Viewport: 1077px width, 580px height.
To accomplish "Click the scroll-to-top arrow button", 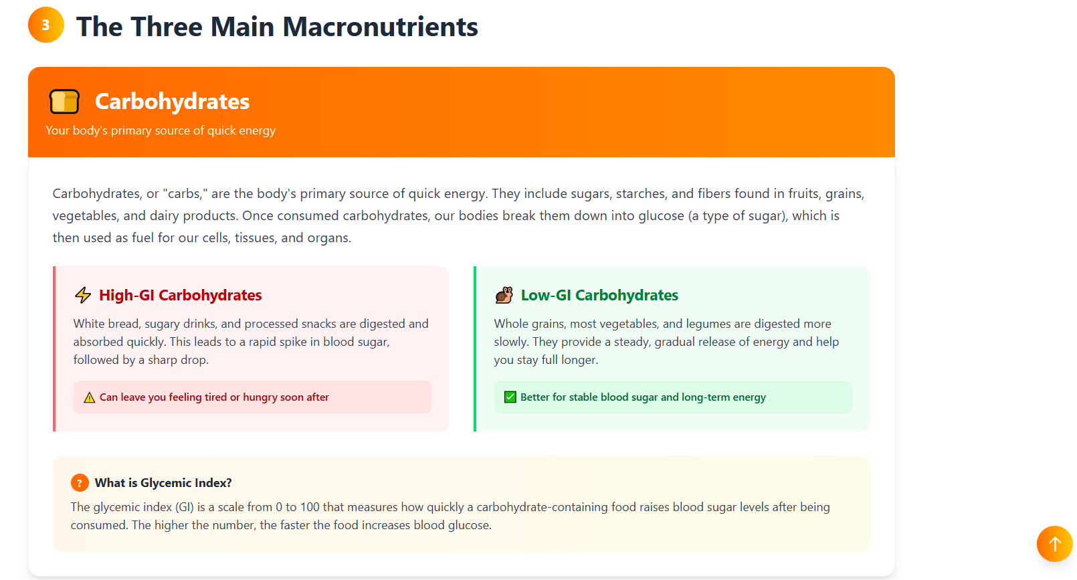I will (x=1054, y=544).
